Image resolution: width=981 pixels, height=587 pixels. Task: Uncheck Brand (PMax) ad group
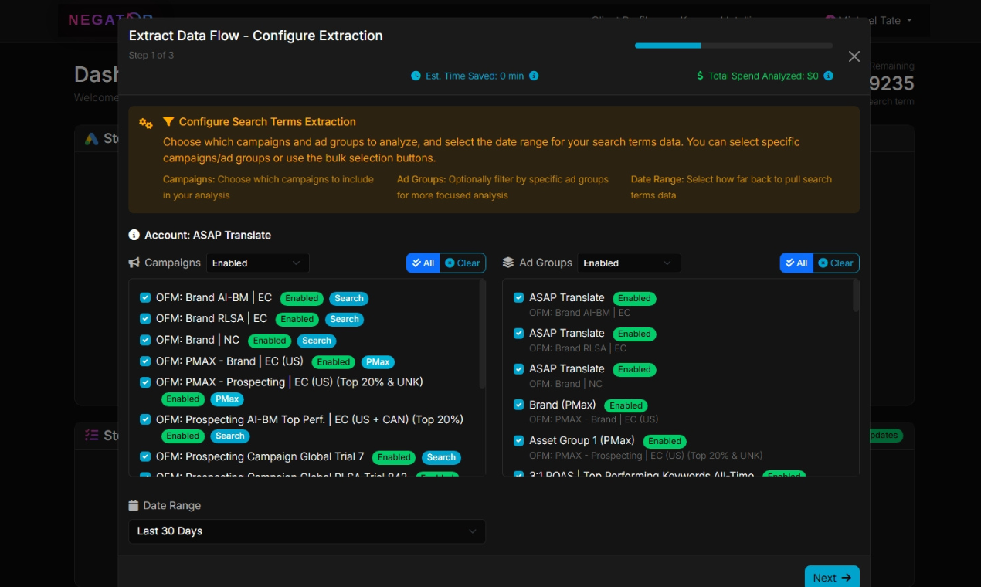(519, 405)
